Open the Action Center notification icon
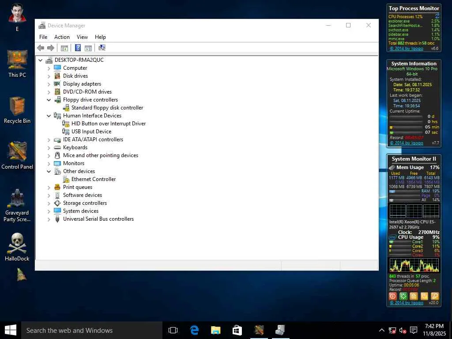Screen dimensions: 452x339 pos(414,330)
